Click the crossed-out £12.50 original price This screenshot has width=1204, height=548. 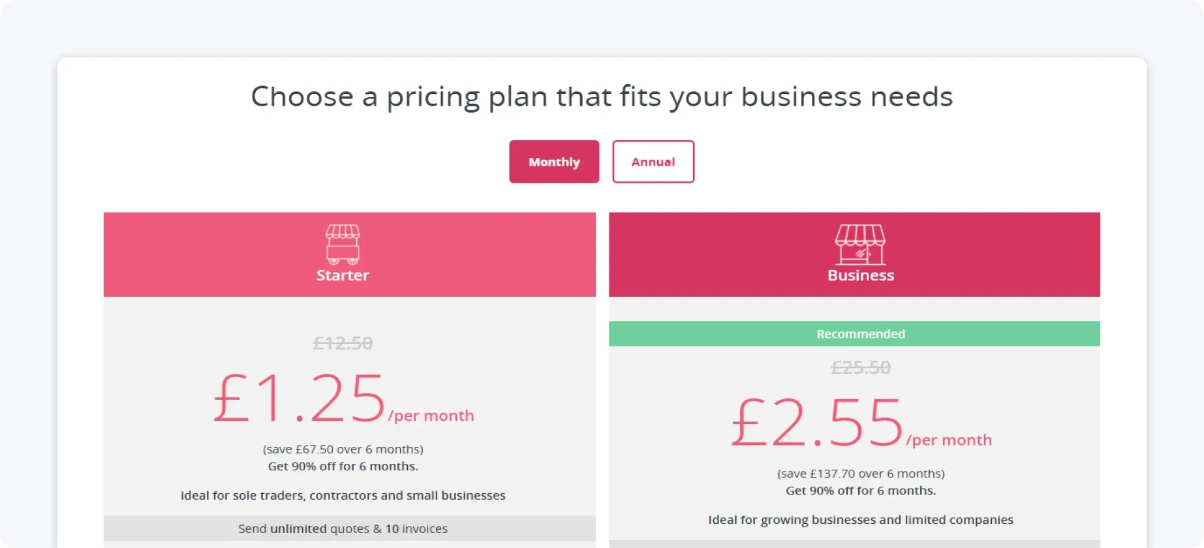pos(342,342)
